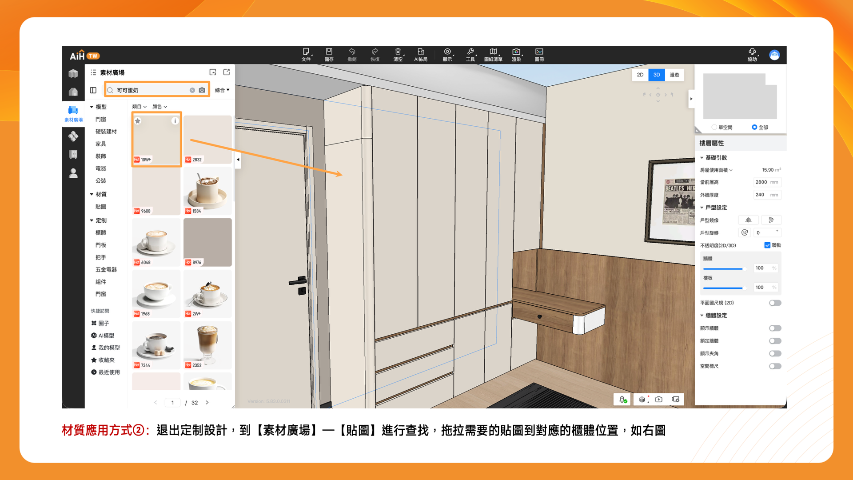Click the 戶型鏡像 horizontal mirror icon

coord(748,220)
